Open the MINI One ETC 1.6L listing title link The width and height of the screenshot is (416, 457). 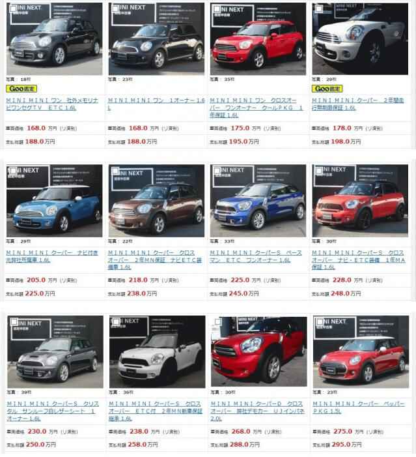tap(52, 104)
